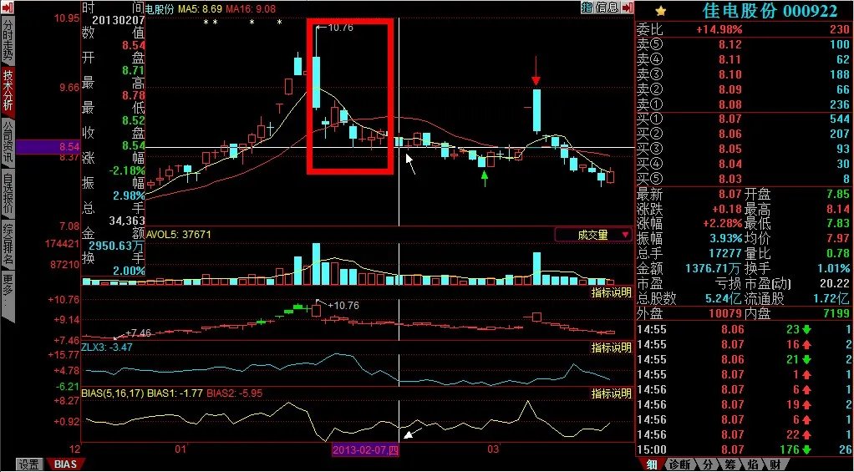Click the green up arrow marker on chart
The image size is (854, 472).
click(x=484, y=177)
